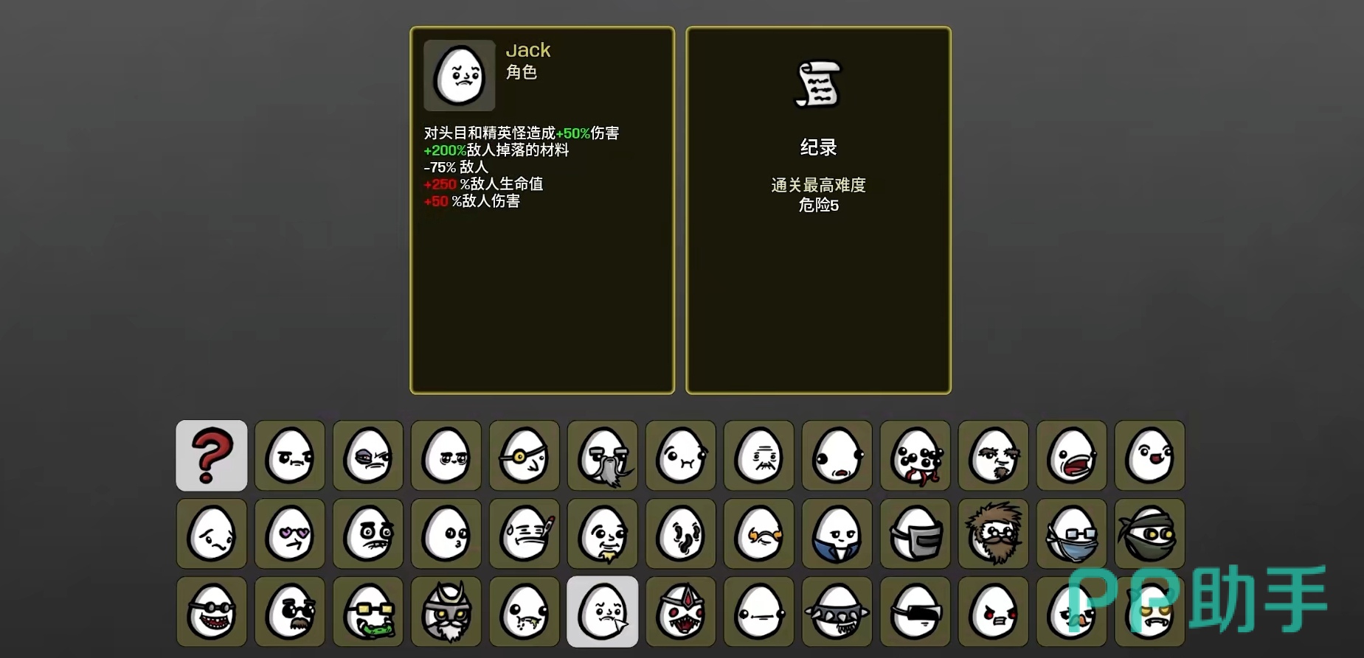Pick the bushy brown-bearded egg character
The image size is (1364, 658).
tap(994, 533)
